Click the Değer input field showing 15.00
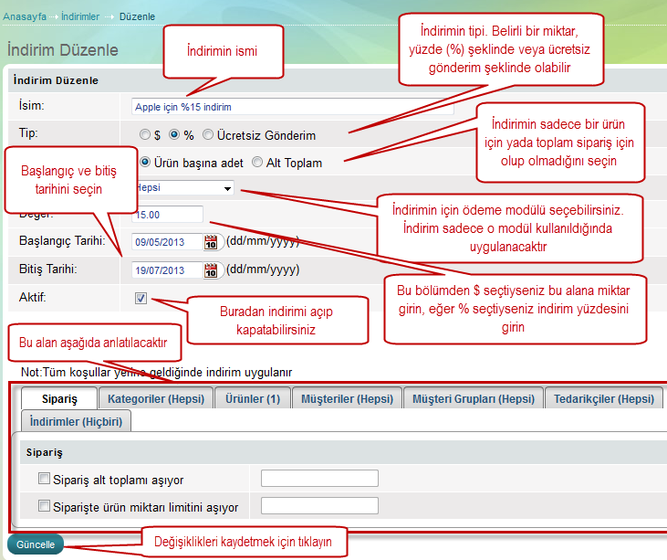The height and width of the screenshot is (560, 667). pyautogui.click(x=167, y=214)
